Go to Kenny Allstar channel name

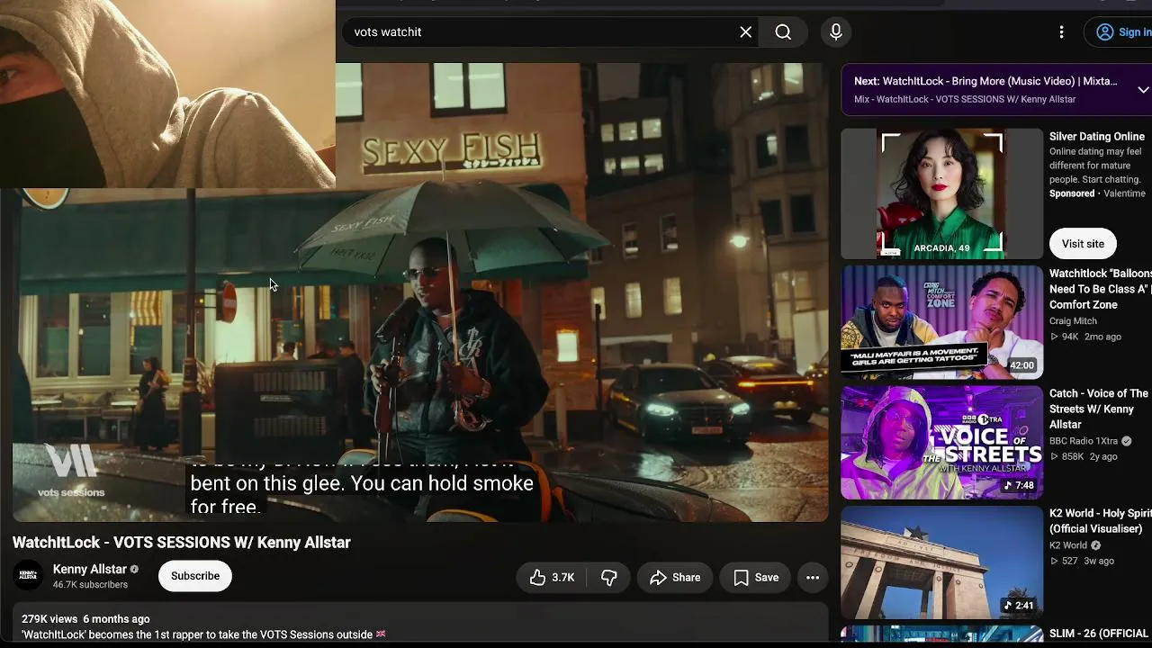point(90,570)
